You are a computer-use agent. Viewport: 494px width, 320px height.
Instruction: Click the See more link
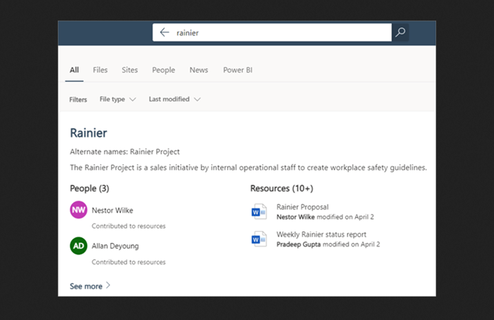(86, 286)
